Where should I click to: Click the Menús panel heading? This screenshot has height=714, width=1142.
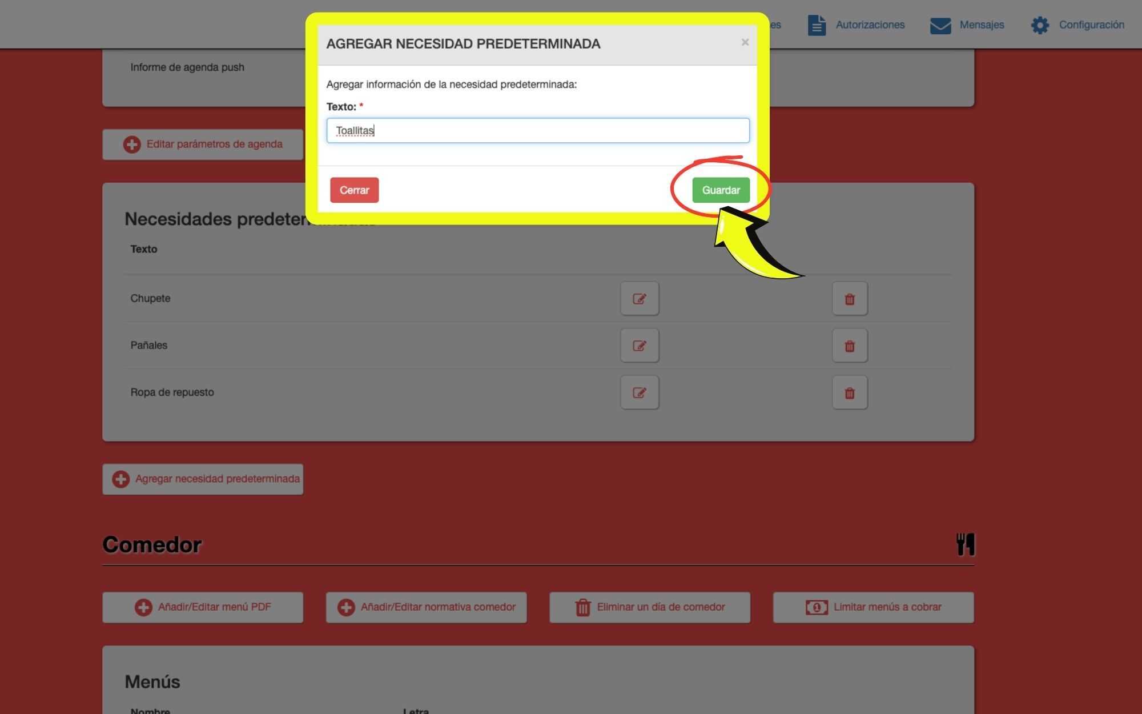click(x=152, y=682)
